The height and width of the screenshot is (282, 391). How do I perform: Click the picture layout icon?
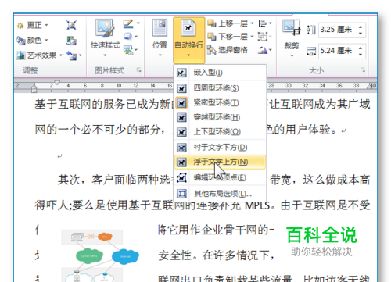click(128, 49)
